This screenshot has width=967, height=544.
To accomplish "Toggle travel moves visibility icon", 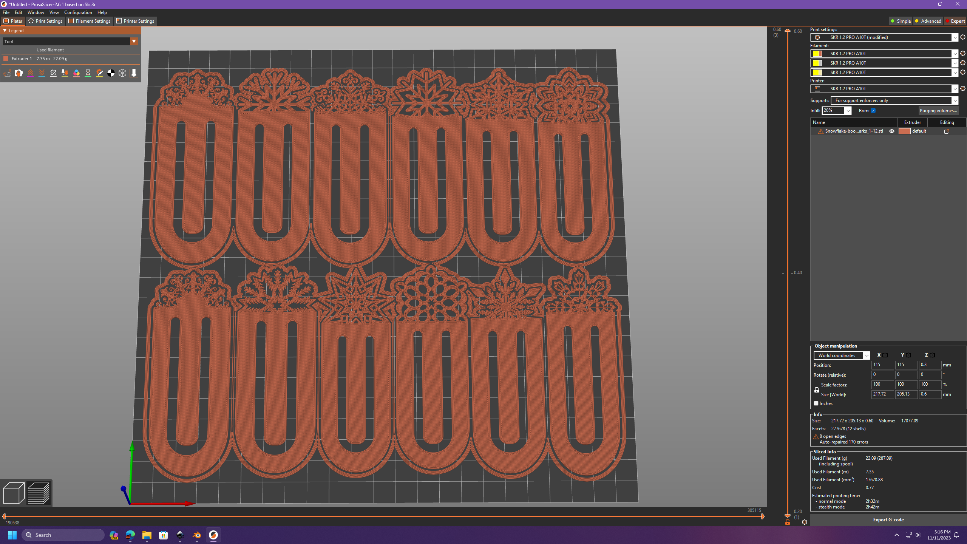I will 7,73.
